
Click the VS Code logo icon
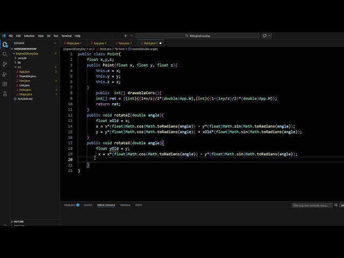pos(4,36)
